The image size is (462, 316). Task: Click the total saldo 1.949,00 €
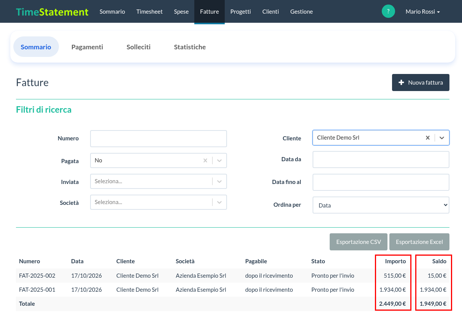coord(433,304)
